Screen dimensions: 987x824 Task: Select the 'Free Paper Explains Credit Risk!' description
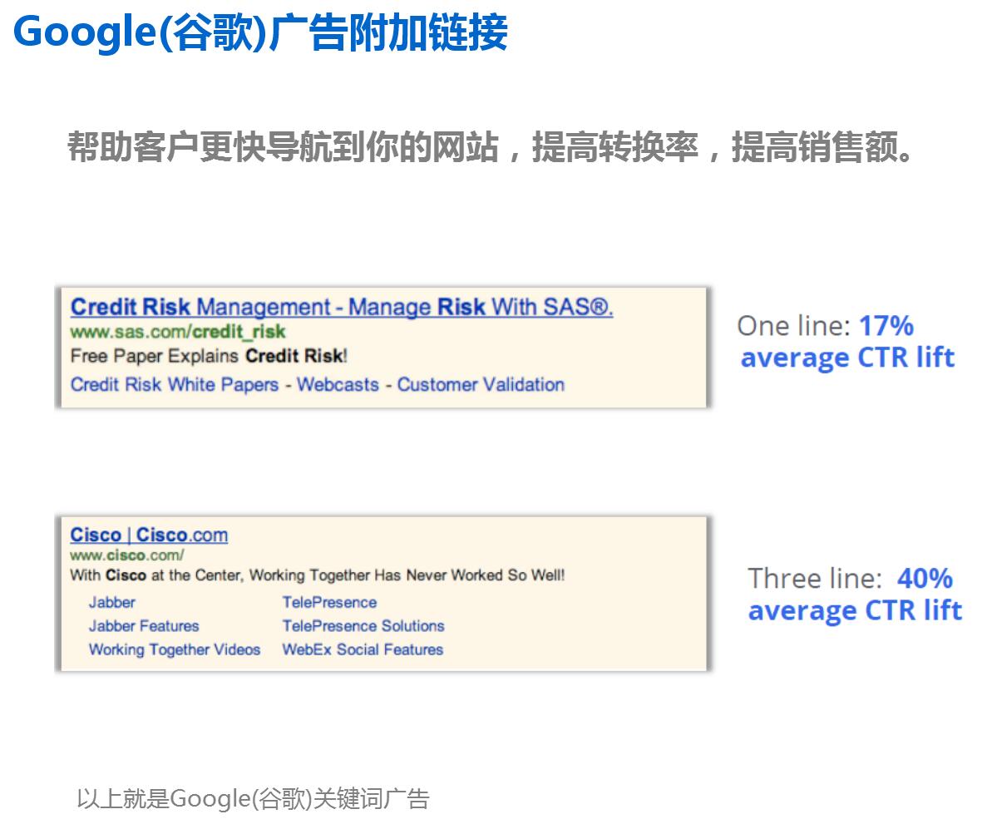click(209, 356)
